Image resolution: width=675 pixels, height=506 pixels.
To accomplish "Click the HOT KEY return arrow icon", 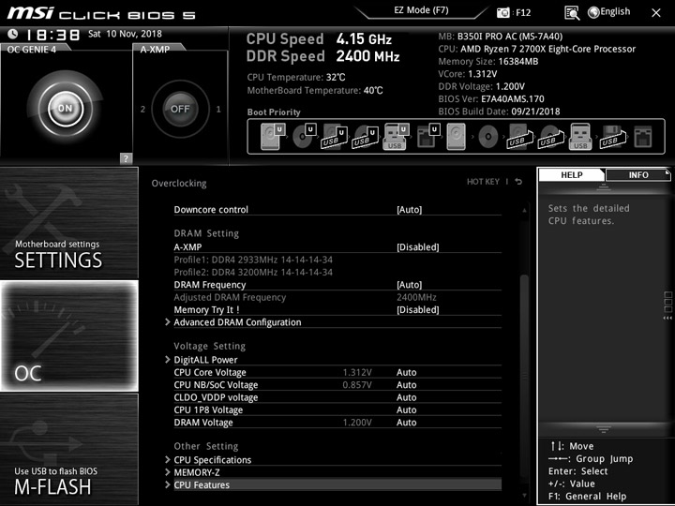I will 518,182.
